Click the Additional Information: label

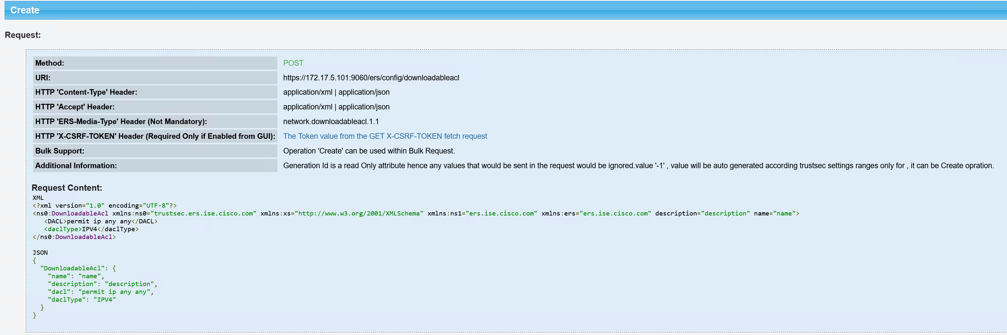click(155, 166)
